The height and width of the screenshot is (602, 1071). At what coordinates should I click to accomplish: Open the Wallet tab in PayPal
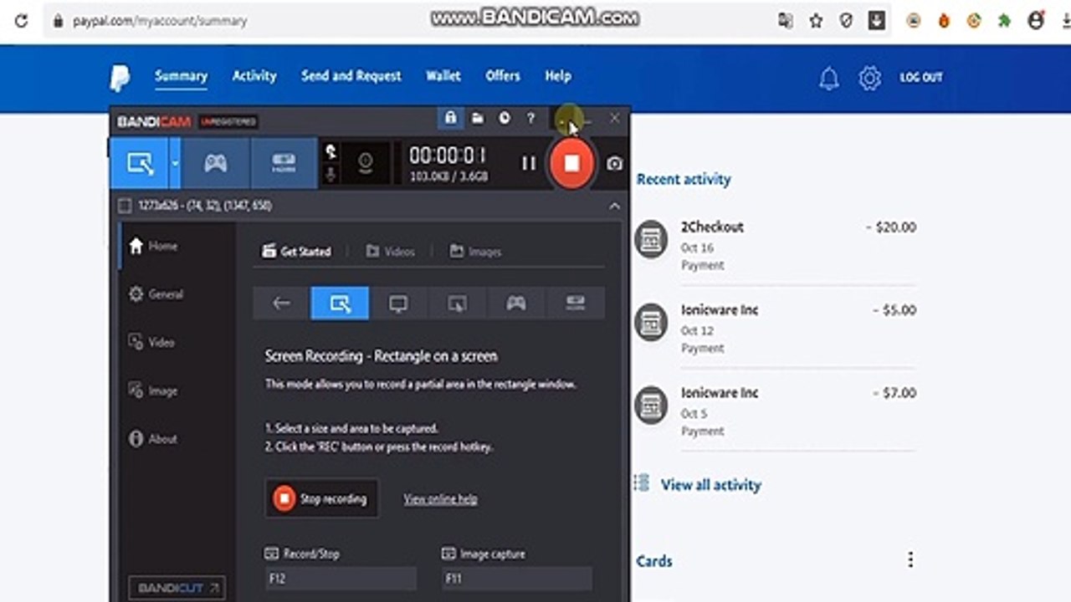click(x=443, y=76)
